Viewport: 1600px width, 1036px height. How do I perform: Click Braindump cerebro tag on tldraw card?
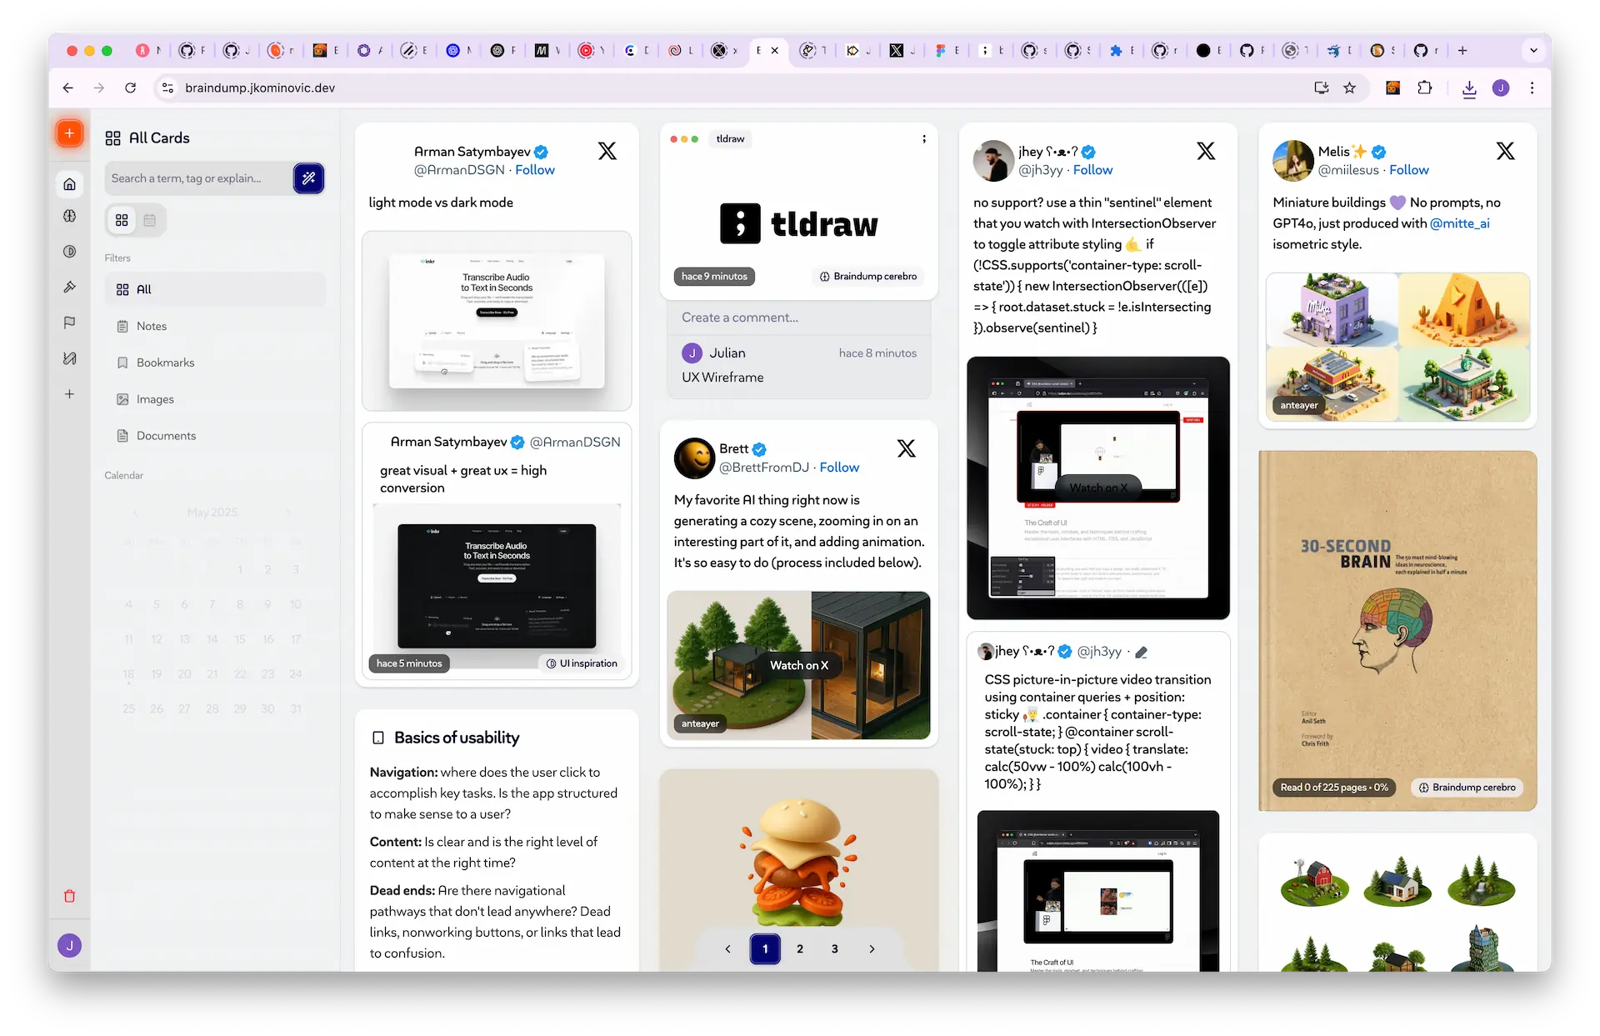[x=867, y=277]
